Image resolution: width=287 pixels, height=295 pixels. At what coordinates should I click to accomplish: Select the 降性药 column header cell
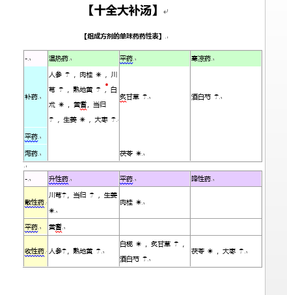[226, 179]
